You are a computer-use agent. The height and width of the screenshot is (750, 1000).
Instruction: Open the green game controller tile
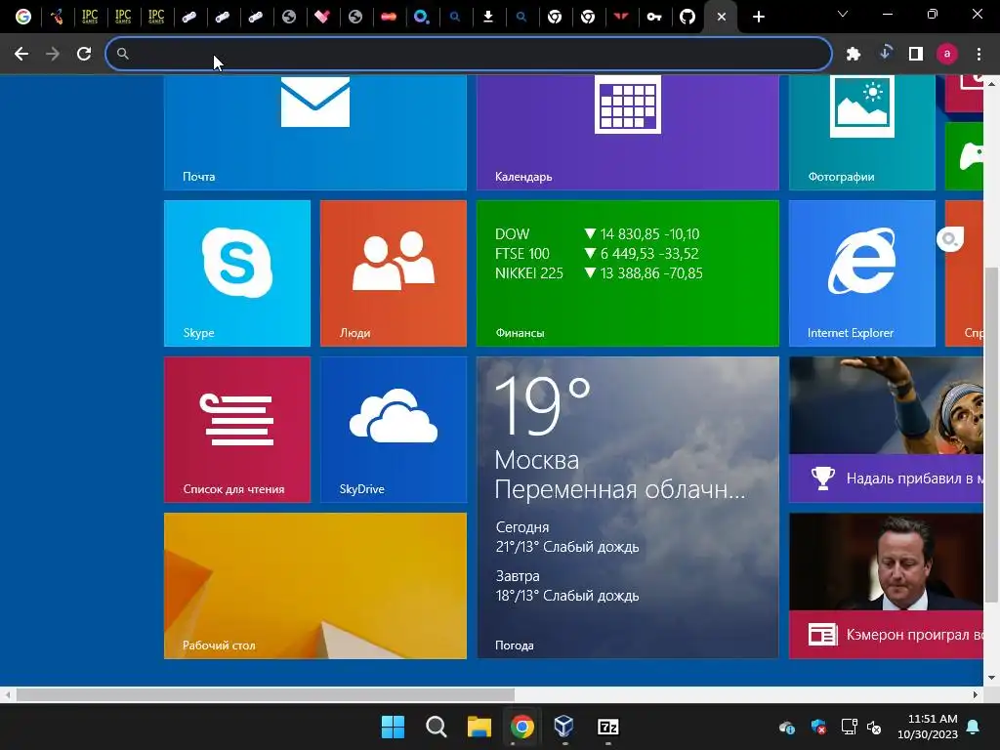coord(964,156)
